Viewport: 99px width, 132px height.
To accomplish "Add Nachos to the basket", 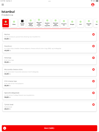I will tap(93, 34).
